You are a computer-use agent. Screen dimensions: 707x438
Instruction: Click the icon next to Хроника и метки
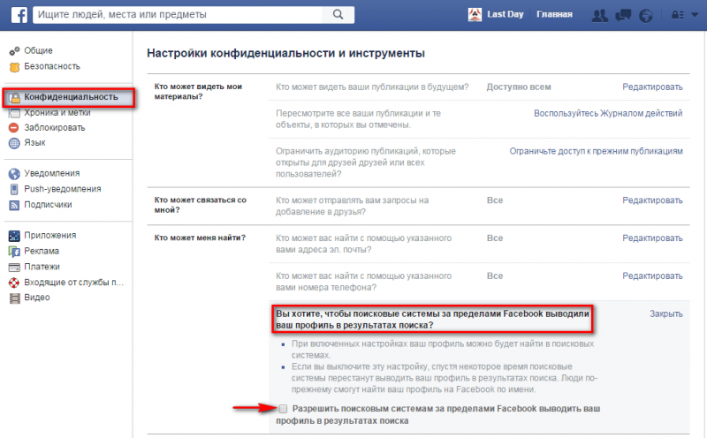(x=14, y=113)
